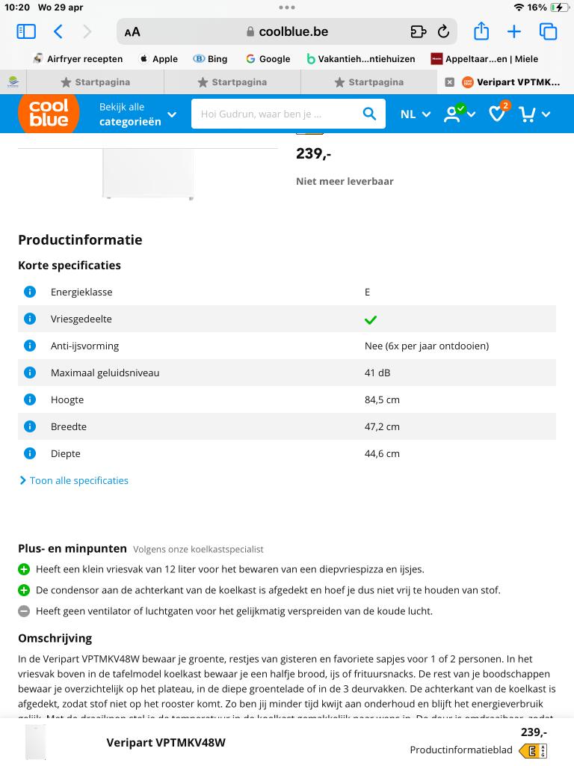Open the account menu
The width and height of the screenshot is (574, 766).
[457, 114]
